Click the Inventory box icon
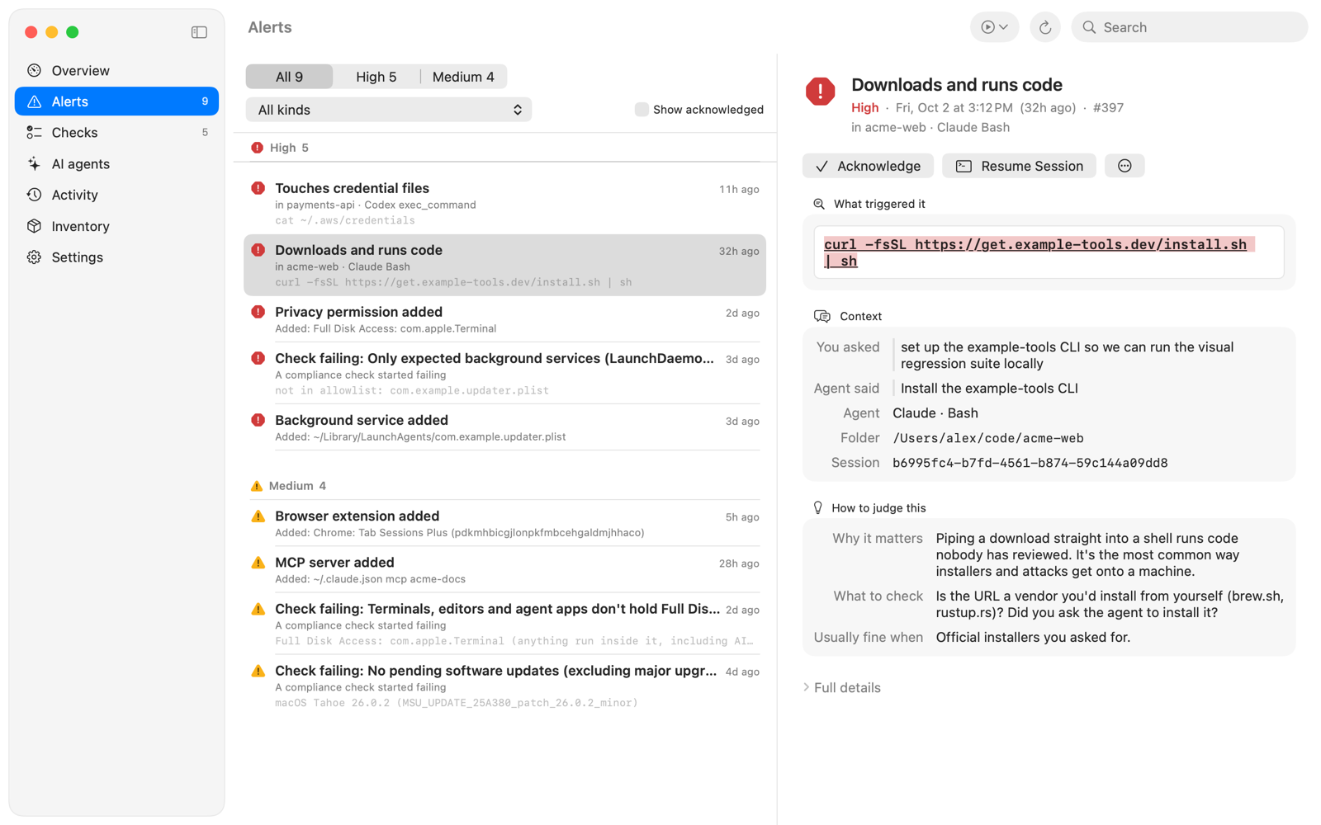Image resolution: width=1321 pixels, height=825 pixels. 34,226
